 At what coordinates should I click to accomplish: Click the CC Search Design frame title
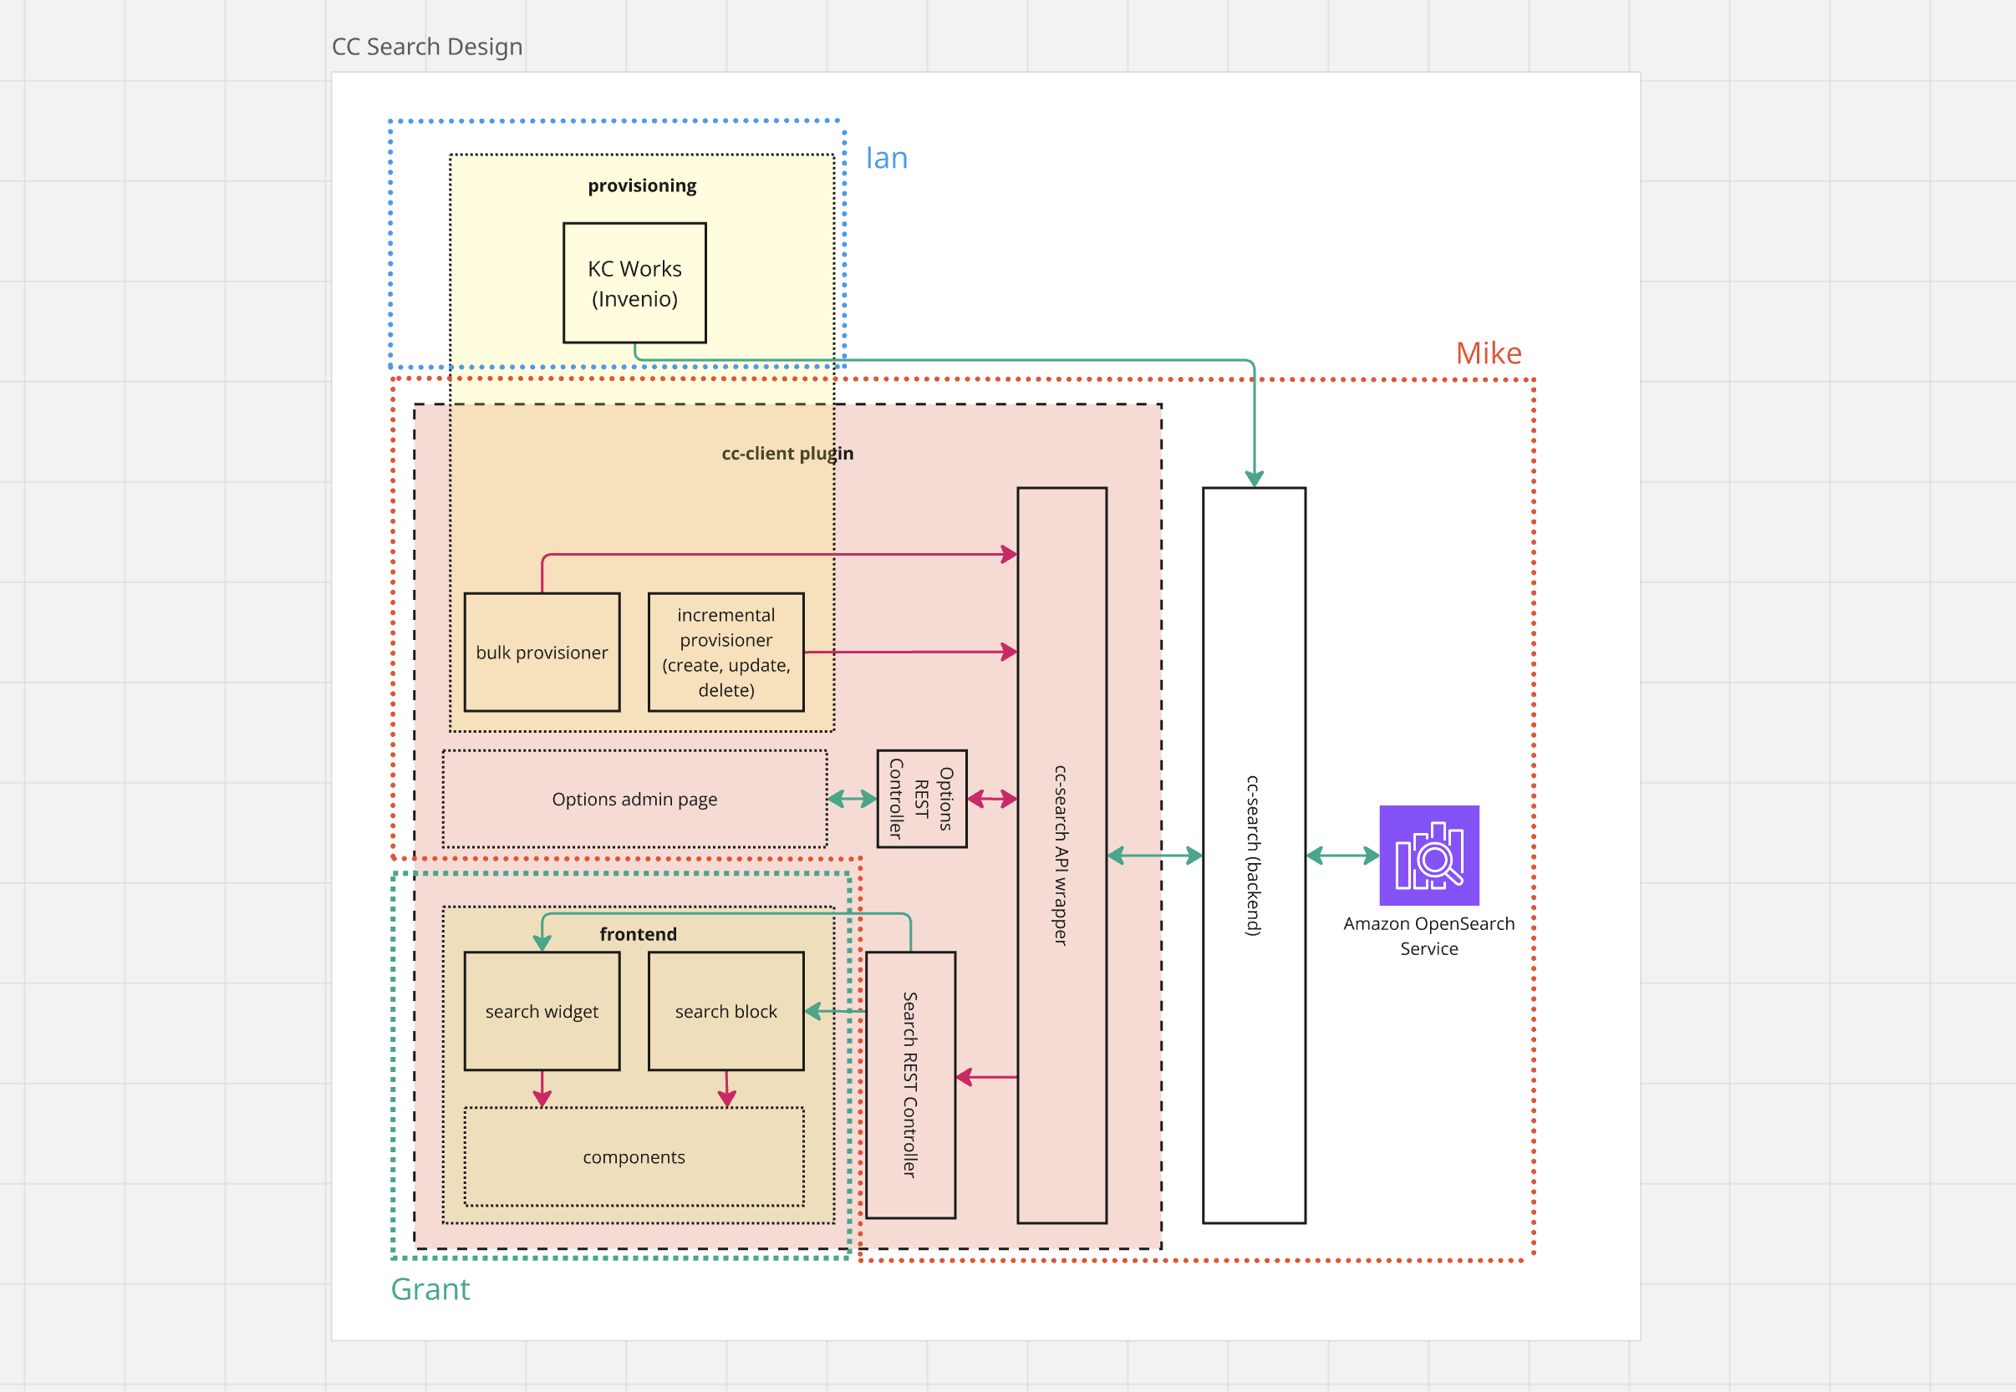coord(427,46)
